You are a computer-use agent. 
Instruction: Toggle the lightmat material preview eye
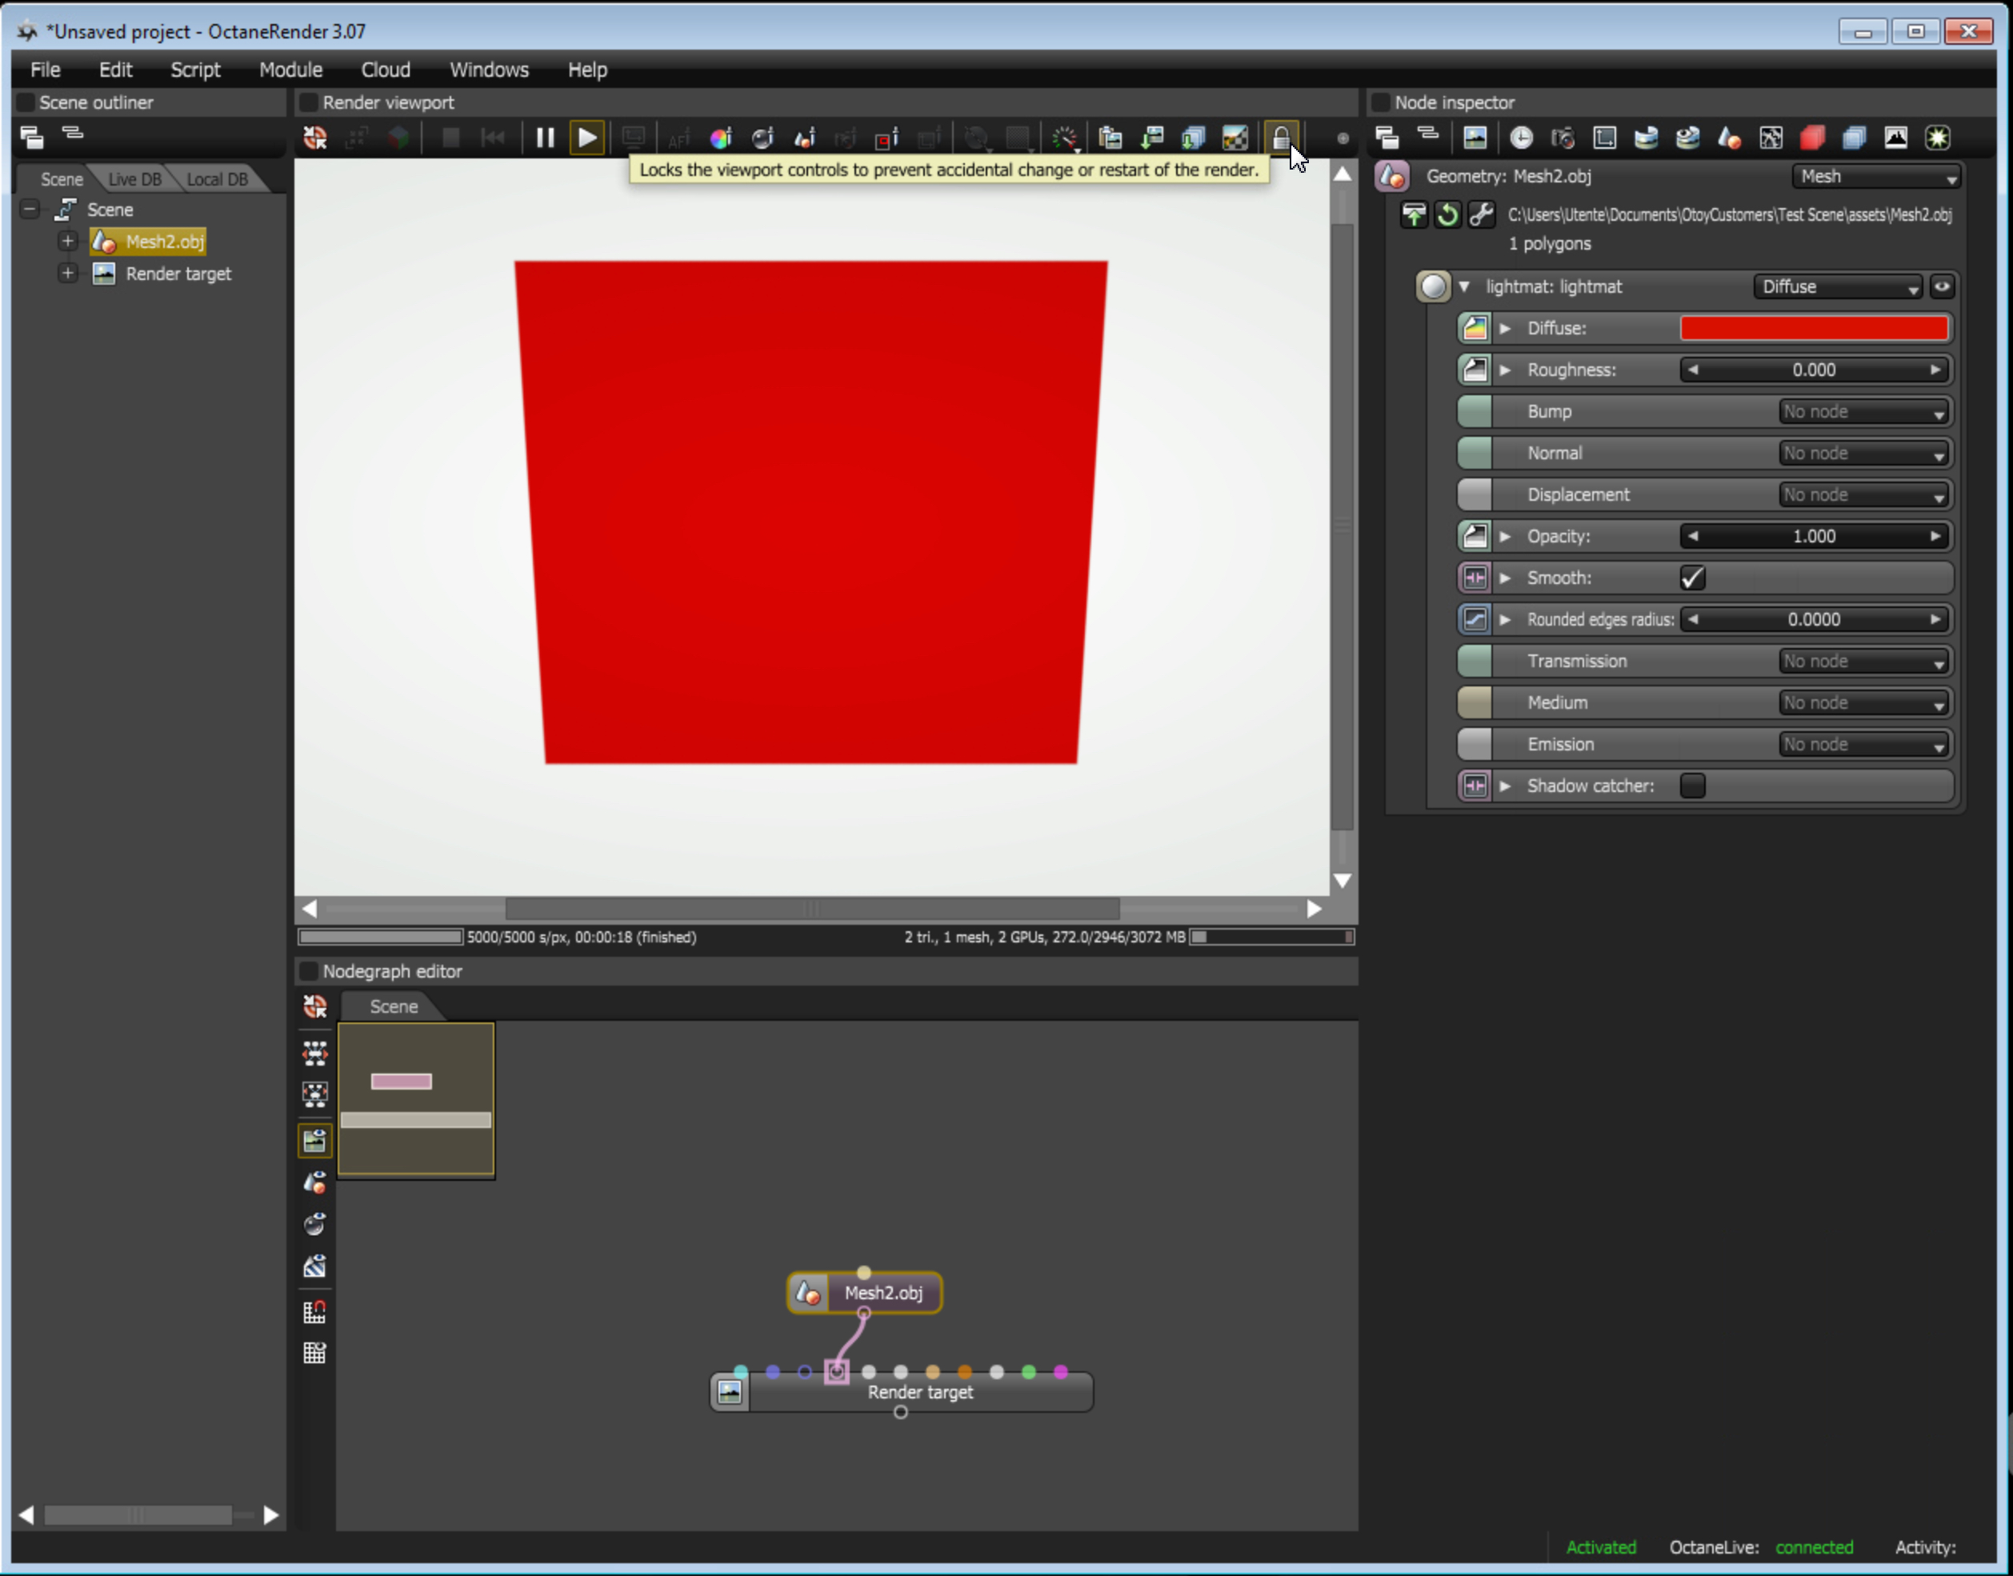pos(1941,287)
